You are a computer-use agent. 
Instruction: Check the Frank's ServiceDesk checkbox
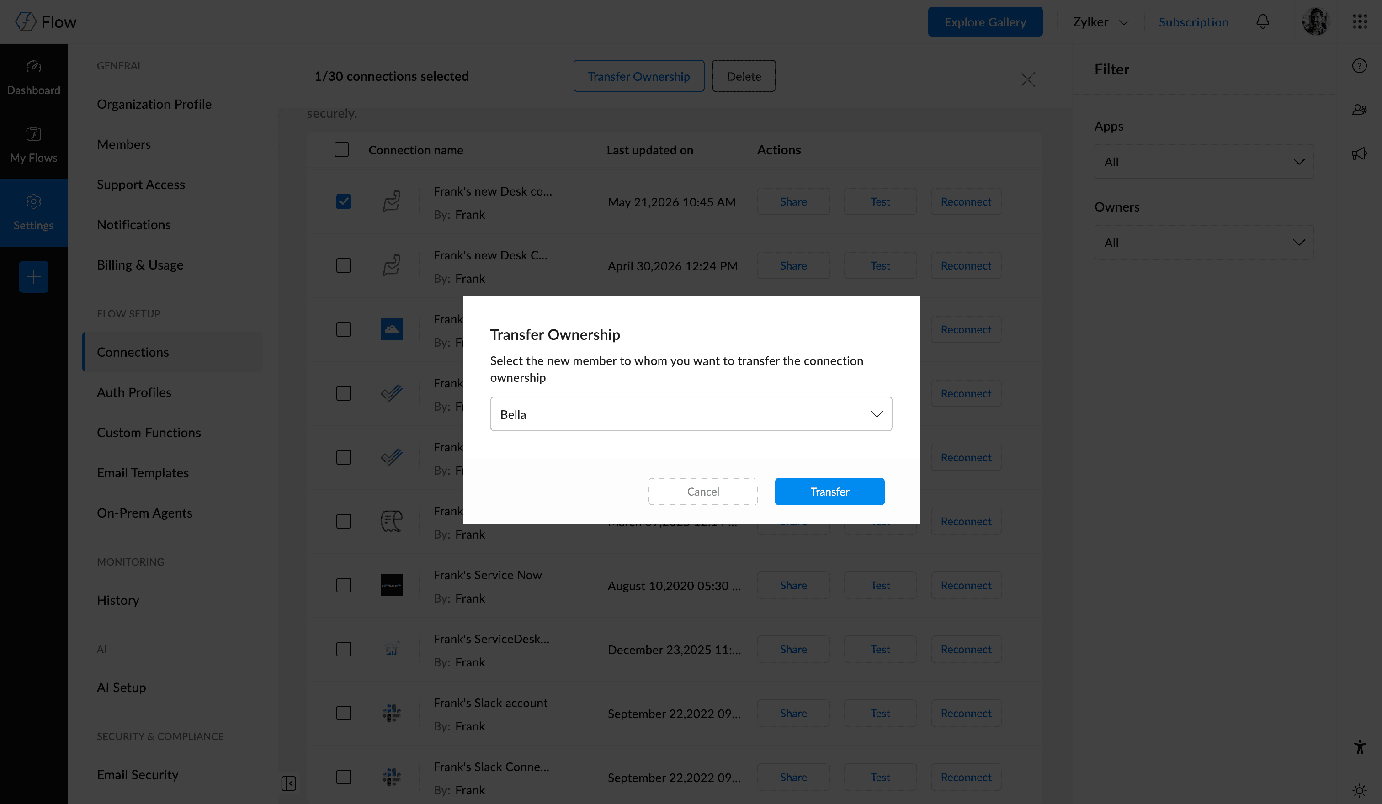[343, 650]
